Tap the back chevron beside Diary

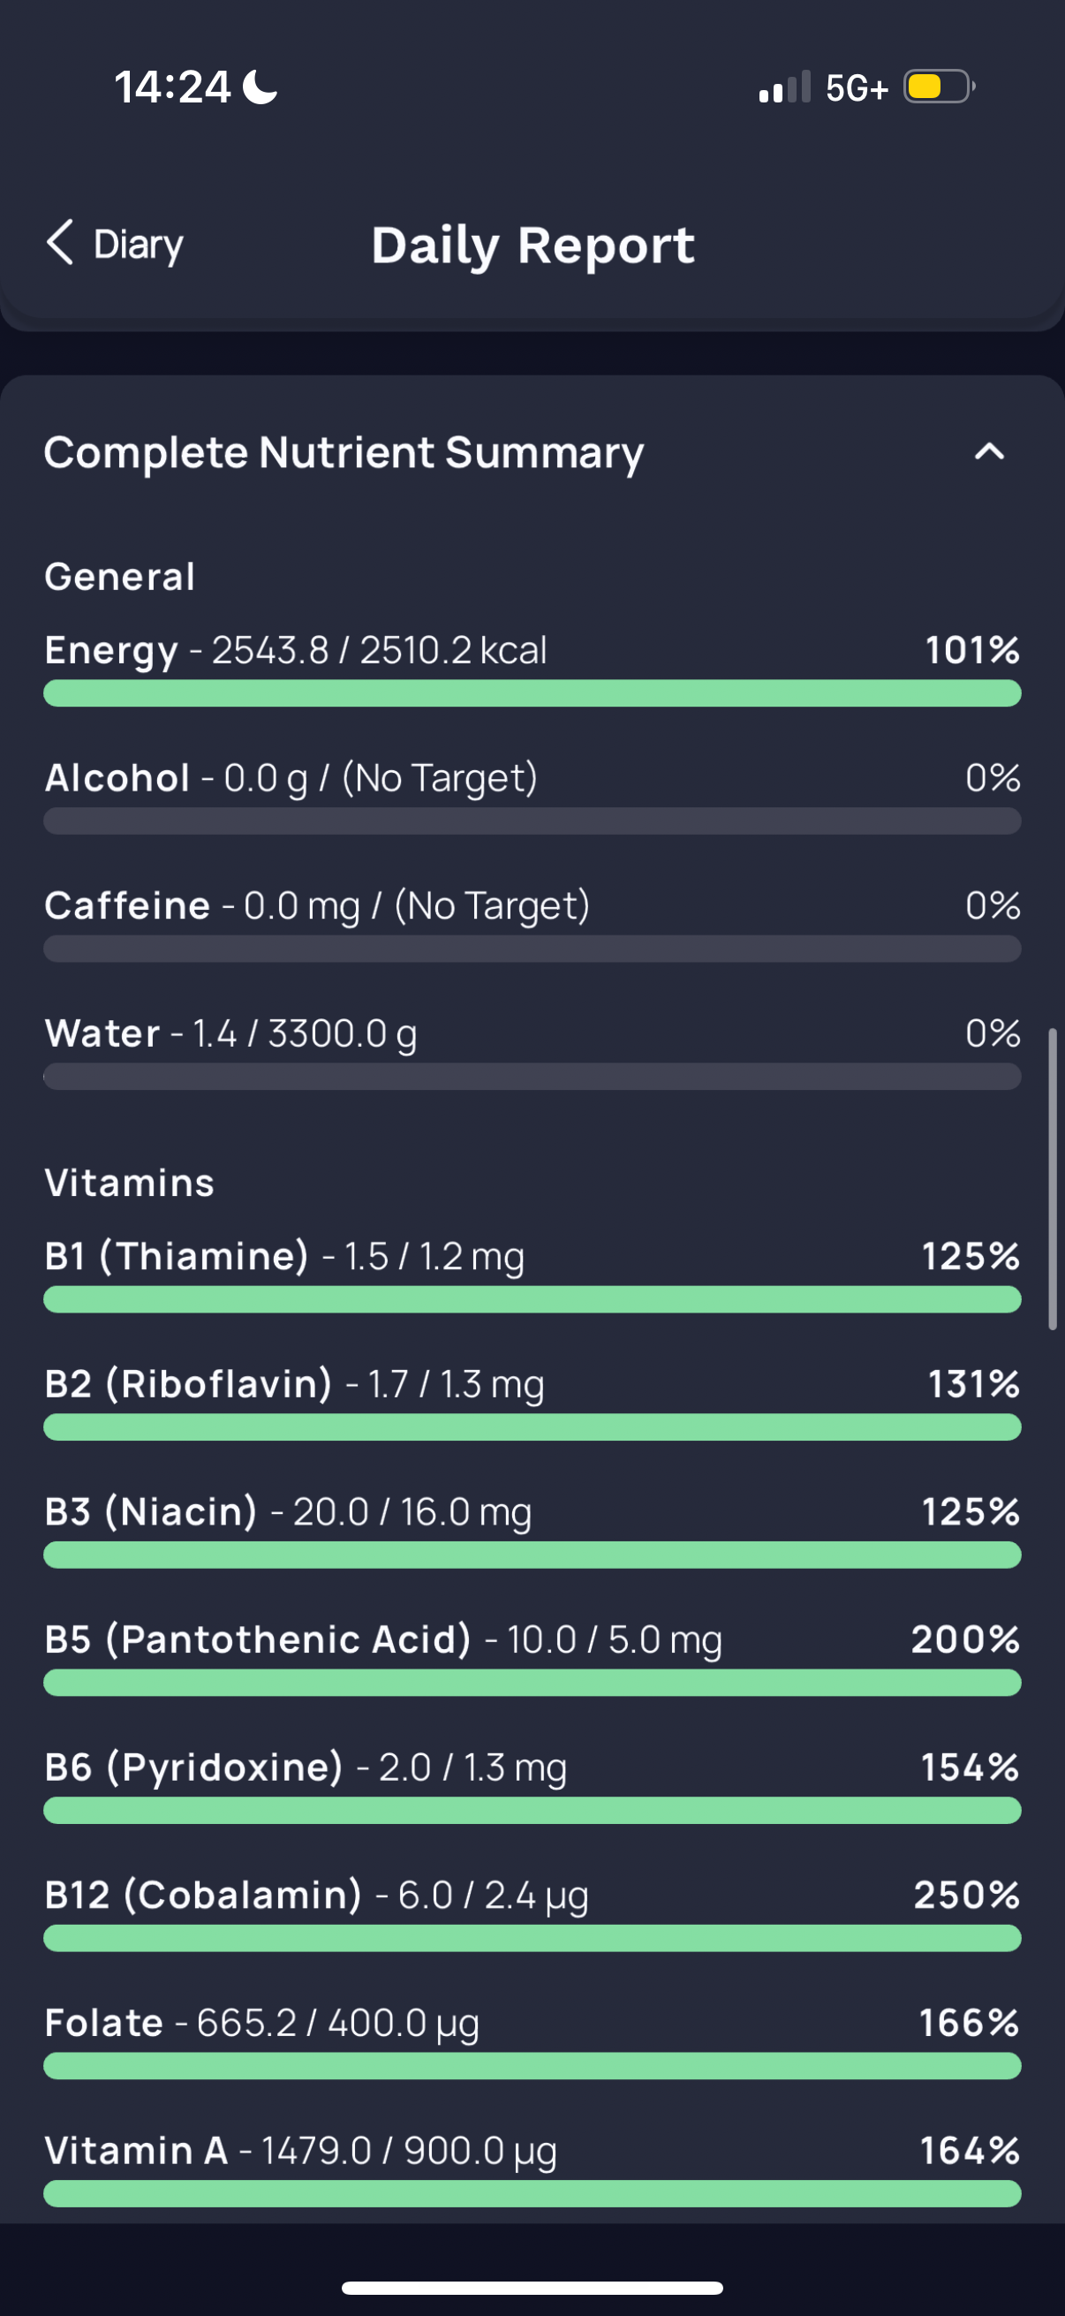[60, 243]
